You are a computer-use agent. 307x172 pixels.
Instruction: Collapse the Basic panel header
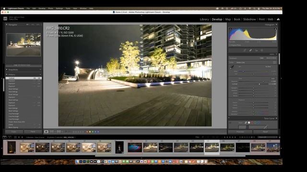click(x=276, y=54)
